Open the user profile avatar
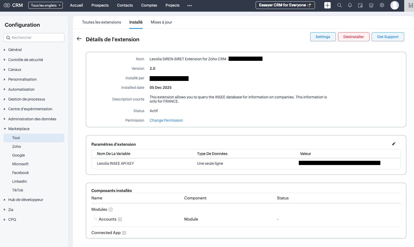 tap(395, 5)
